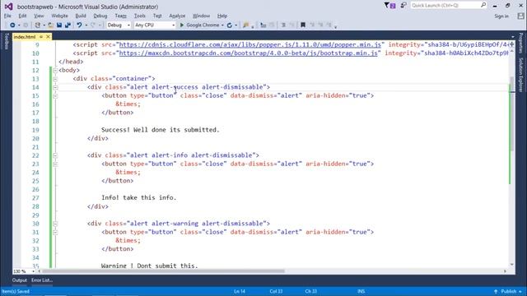Click the New Project toolbar icon

pyautogui.click(x=38, y=25)
